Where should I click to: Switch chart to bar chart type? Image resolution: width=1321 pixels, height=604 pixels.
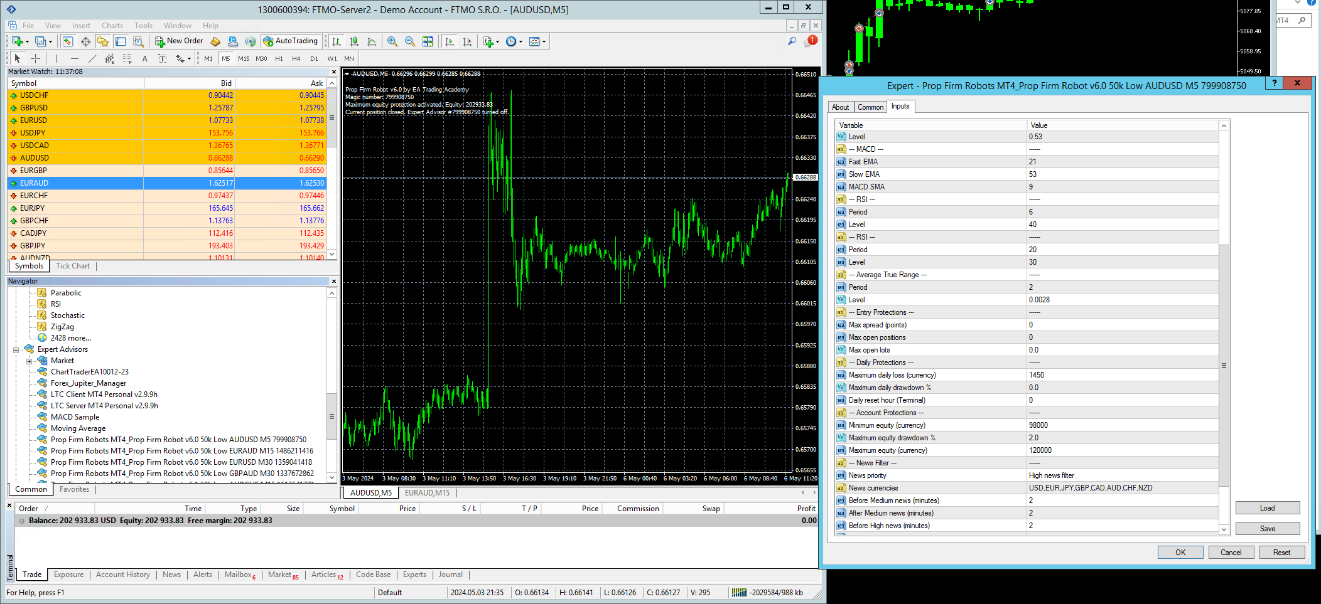[337, 41]
